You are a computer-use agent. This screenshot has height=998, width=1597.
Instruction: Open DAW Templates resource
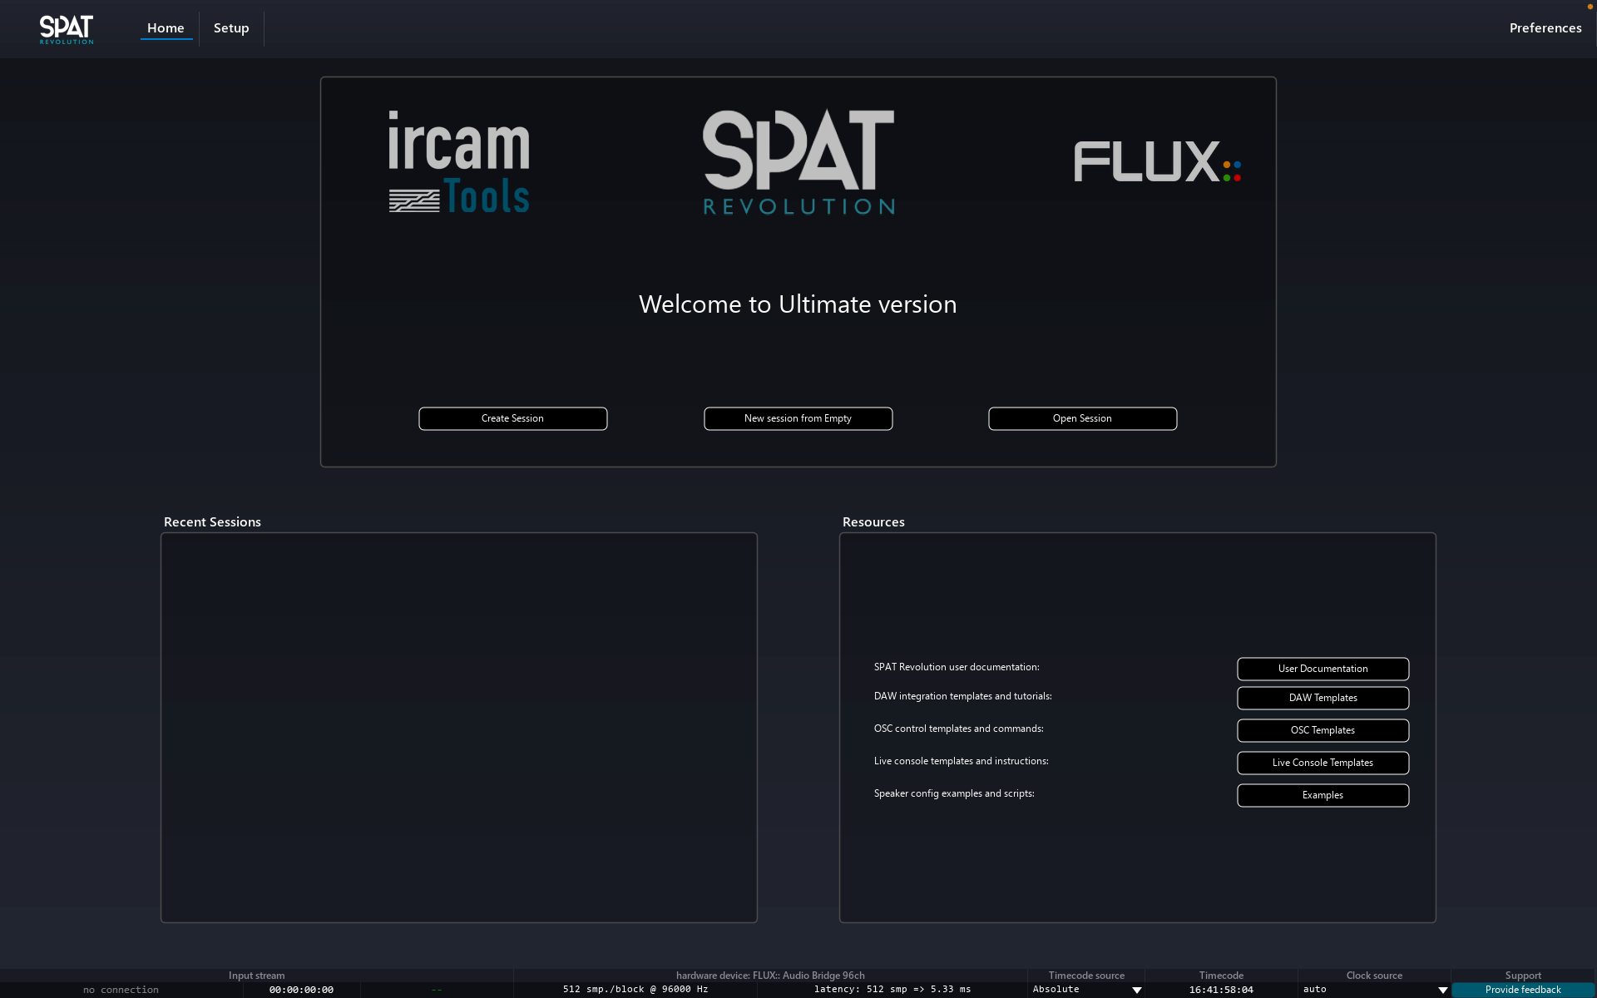pyautogui.click(x=1323, y=698)
